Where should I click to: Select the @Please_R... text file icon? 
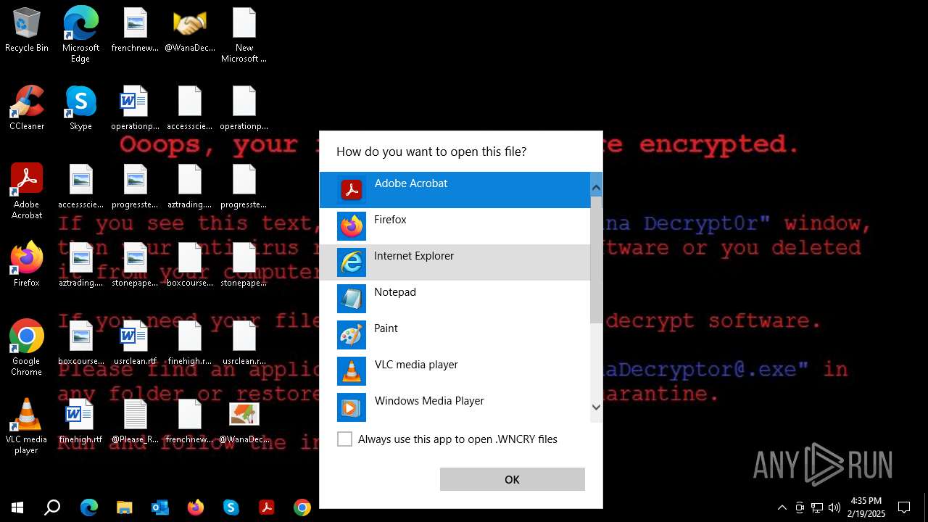coord(135,421)
